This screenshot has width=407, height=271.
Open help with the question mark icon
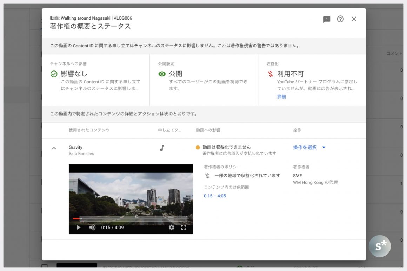[x=340, y=19]
